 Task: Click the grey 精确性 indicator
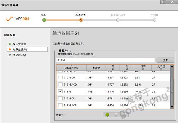(116, 114)
